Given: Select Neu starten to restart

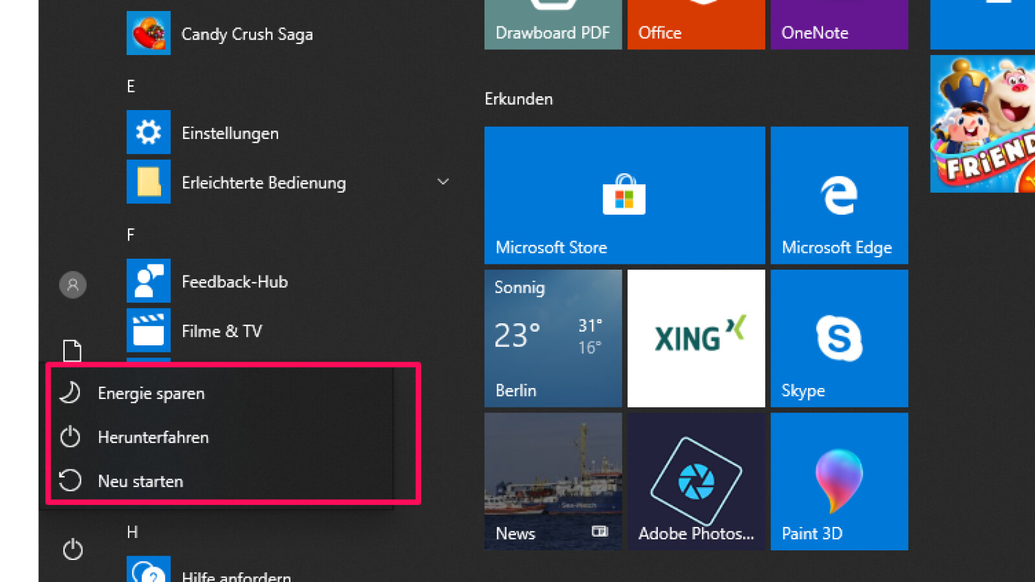Looking at the screenshot, I should 140,481.
